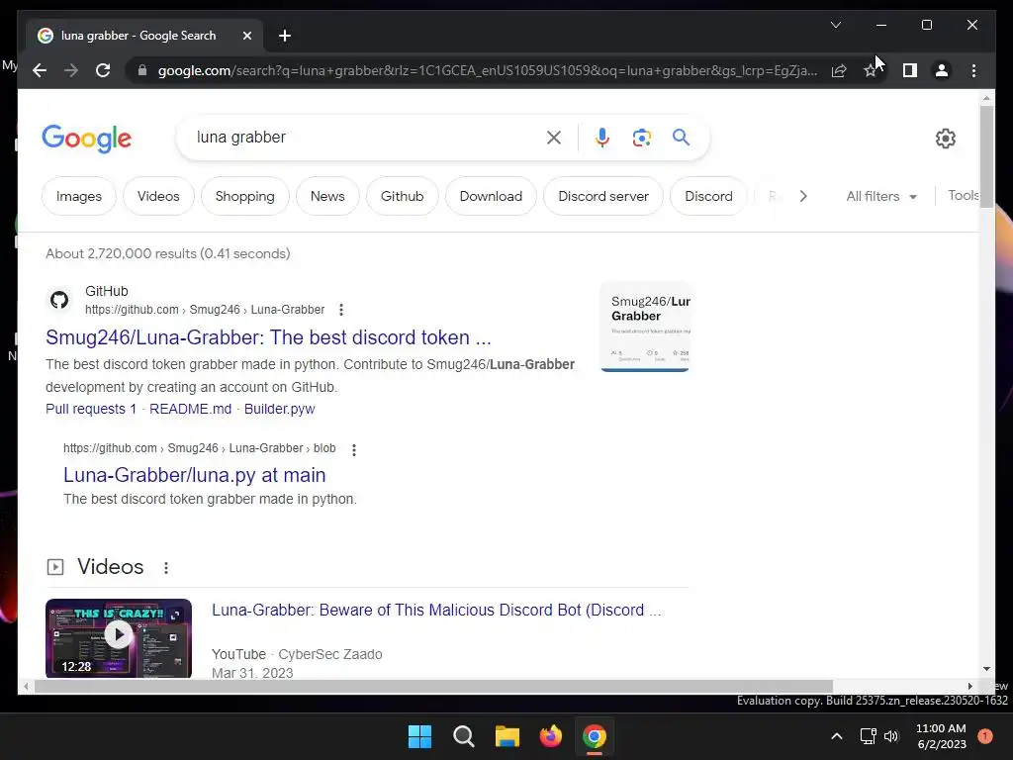This screenshot has height=760, width=1013.
Task: Open the volume tray icon
Action: (x=891, y=736)
